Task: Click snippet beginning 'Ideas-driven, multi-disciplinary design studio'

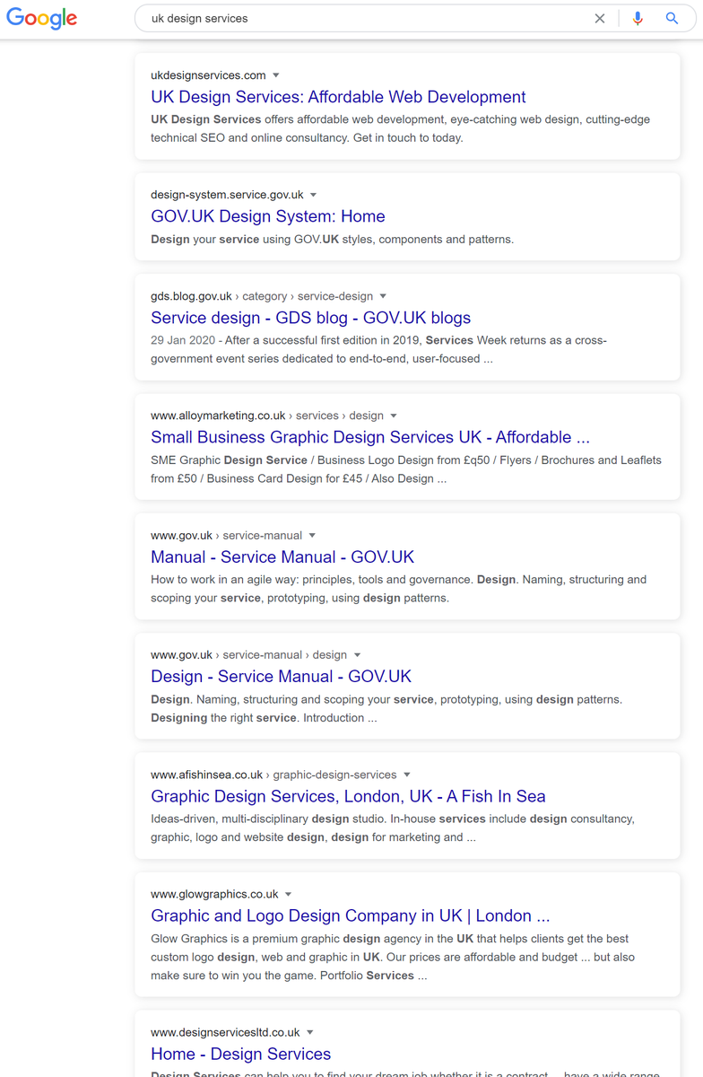Action: (393, 828)
